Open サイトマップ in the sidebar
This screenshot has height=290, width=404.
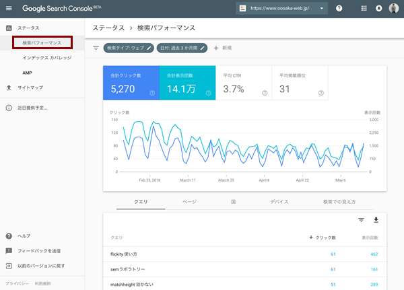[x=30, y=87]
